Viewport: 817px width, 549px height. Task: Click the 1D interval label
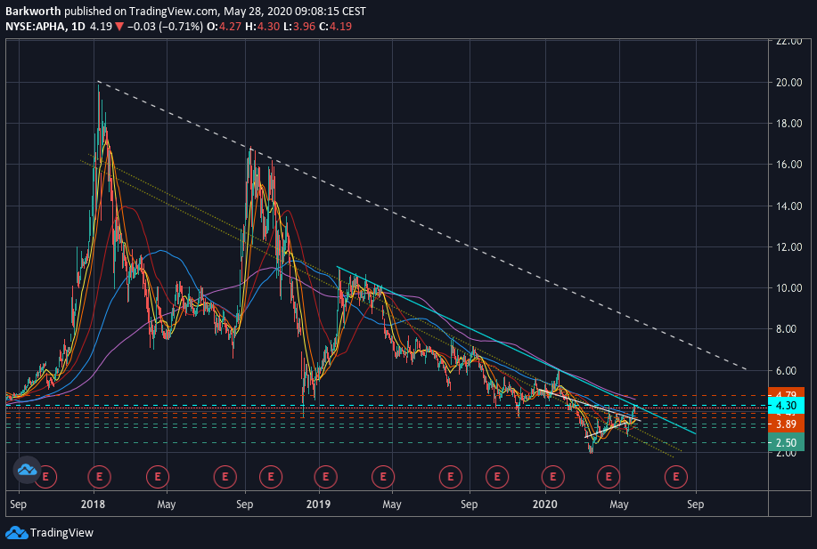[78, 26]
